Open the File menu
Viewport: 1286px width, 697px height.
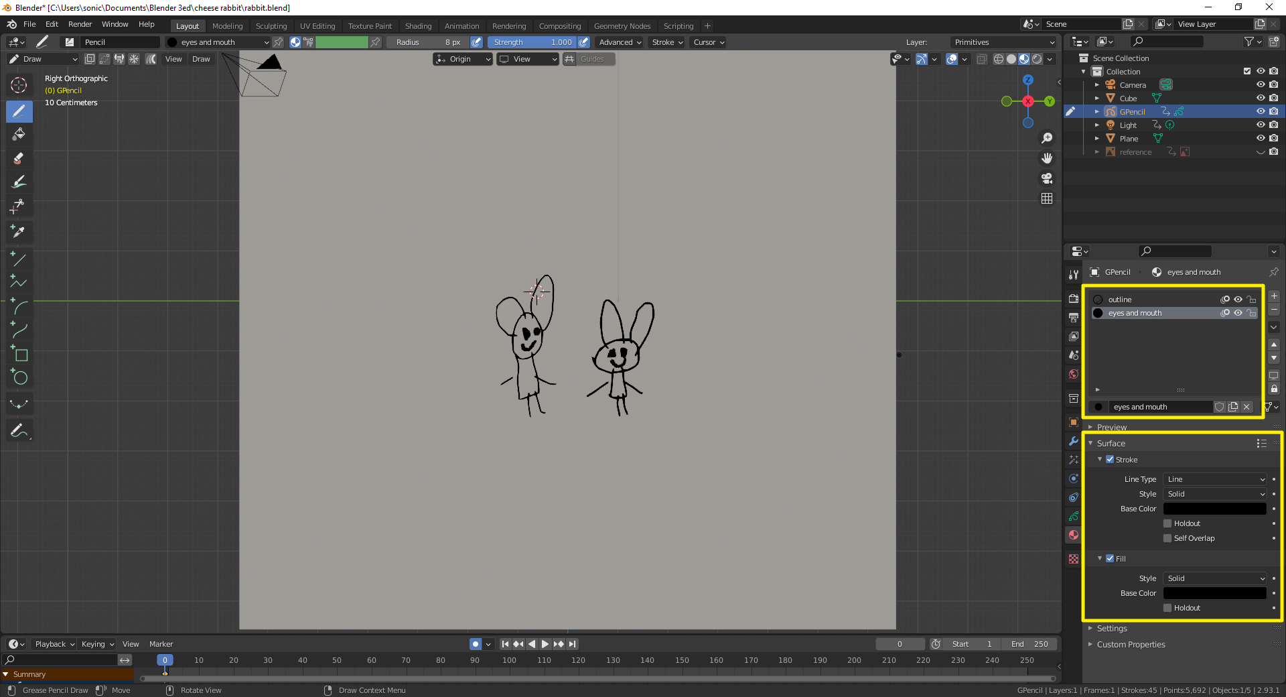click(x=29, y=24)
